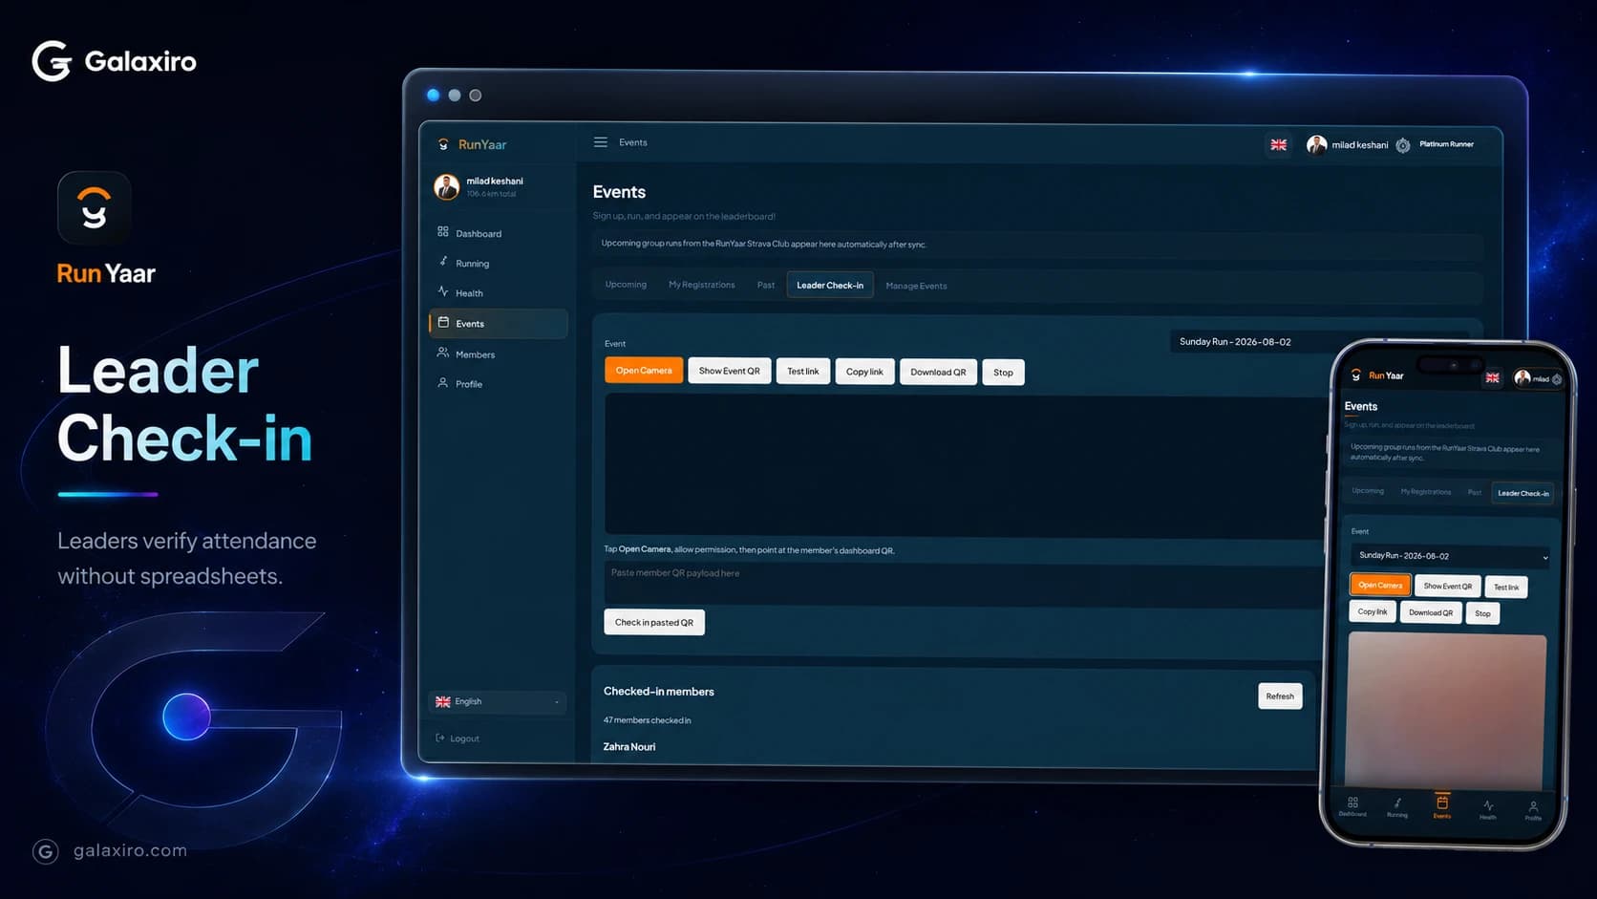Click desktop Test link button

click(802, 372)
